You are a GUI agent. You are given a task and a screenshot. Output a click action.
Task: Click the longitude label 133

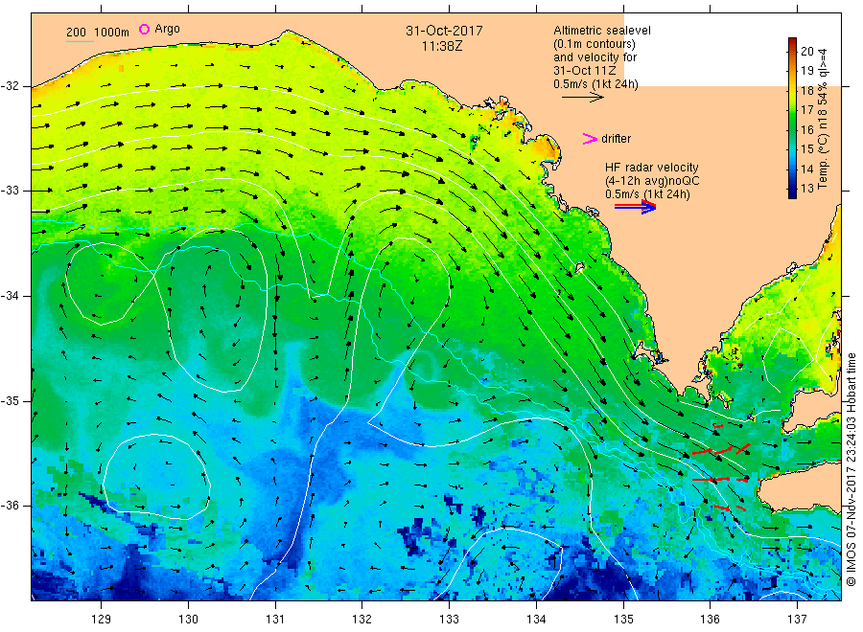[x=449, y=619]
